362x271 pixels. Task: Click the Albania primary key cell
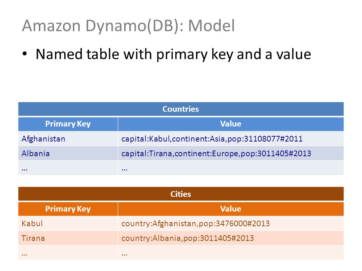coord(68,153)
